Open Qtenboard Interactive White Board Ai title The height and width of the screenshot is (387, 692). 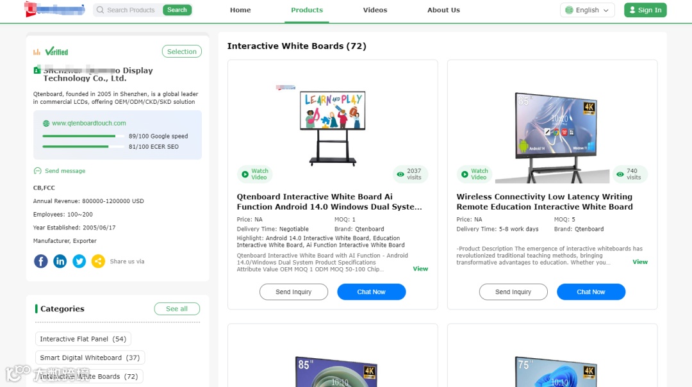point(329,202)
